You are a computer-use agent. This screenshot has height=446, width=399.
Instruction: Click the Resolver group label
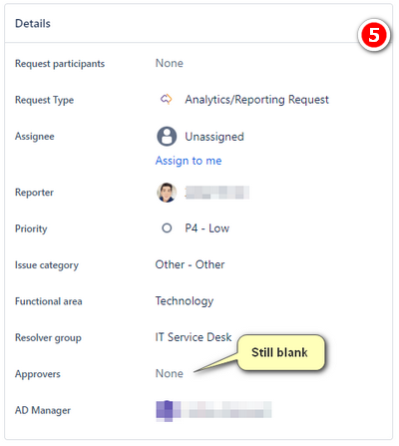click(x=48, y=338)
